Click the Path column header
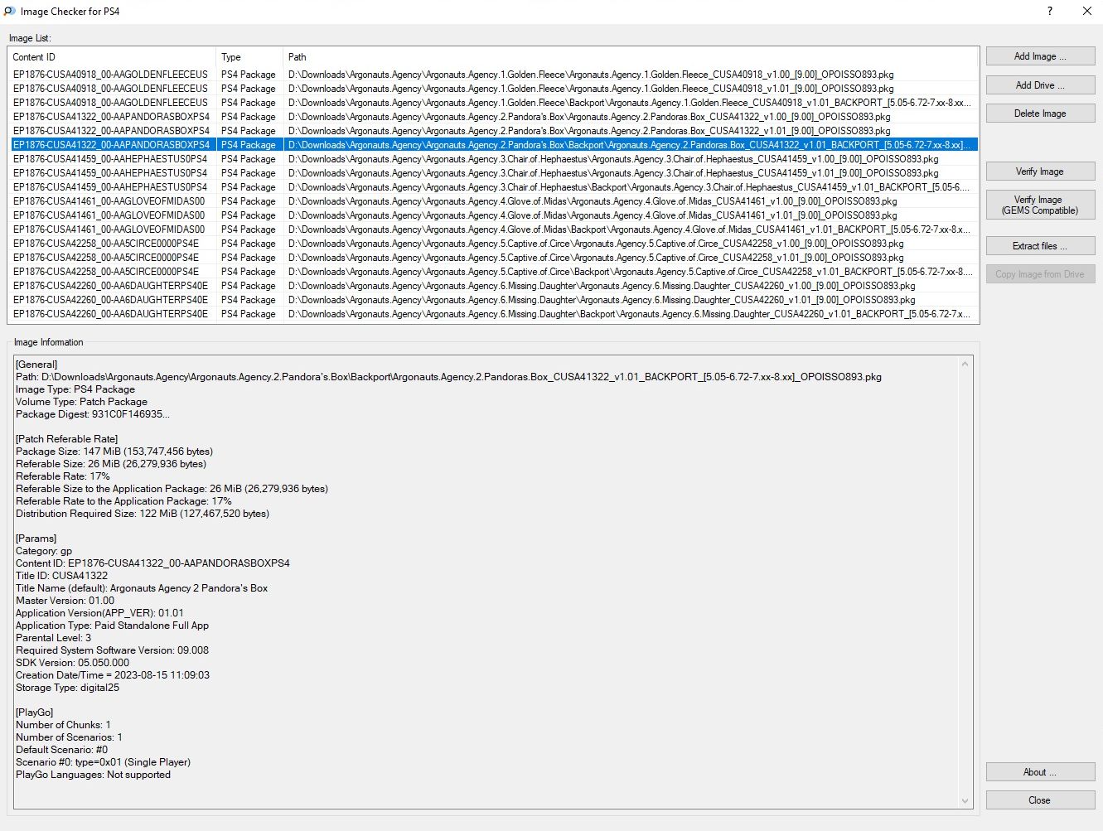1103x831 pixels. [x=630, y=57]
